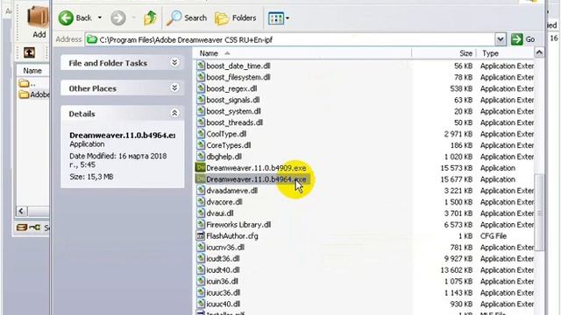Click background window Name column header
The height and width of the screenshot is (315, 561).
(x=32, y=71)
